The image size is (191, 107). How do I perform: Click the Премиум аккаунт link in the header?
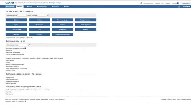[x=55, y=3]
